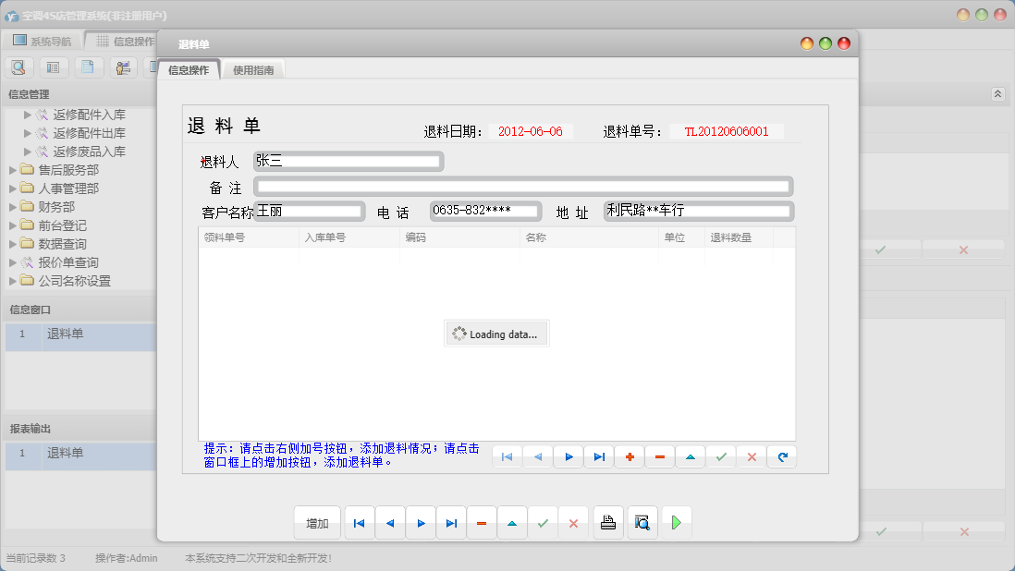Click the 增加 button in the bottom toolbar
This screenshot has width=1015, height=571.
(x=317, y=523)
